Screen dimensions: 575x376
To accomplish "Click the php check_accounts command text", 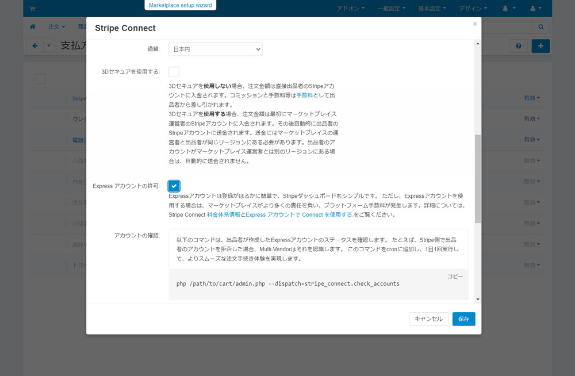I will pos(288,283).
